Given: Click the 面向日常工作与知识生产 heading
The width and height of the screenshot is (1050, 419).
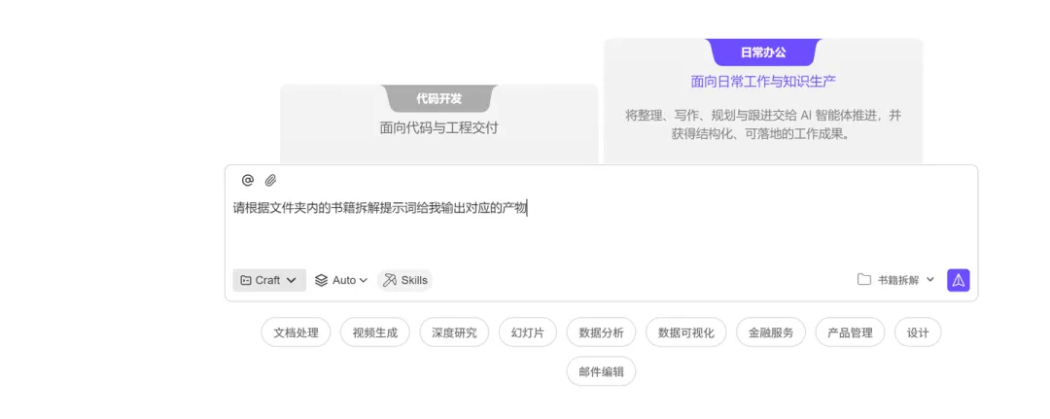Looking at the screenshot, I should pyautogui.click(x=763, y=81).
